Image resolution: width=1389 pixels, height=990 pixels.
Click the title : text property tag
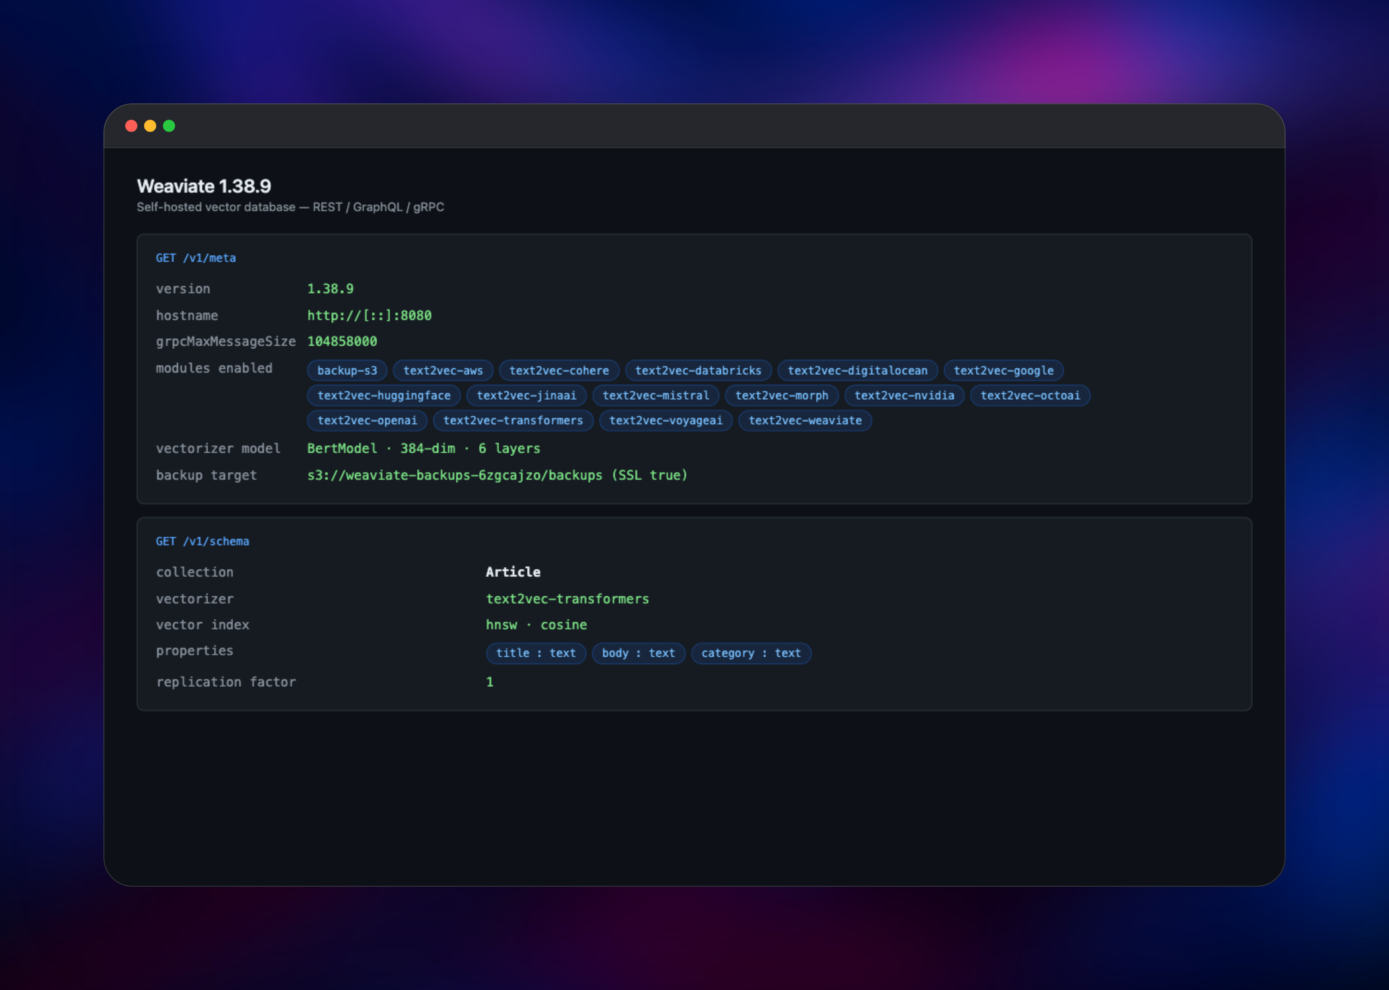tap(536, 654)
